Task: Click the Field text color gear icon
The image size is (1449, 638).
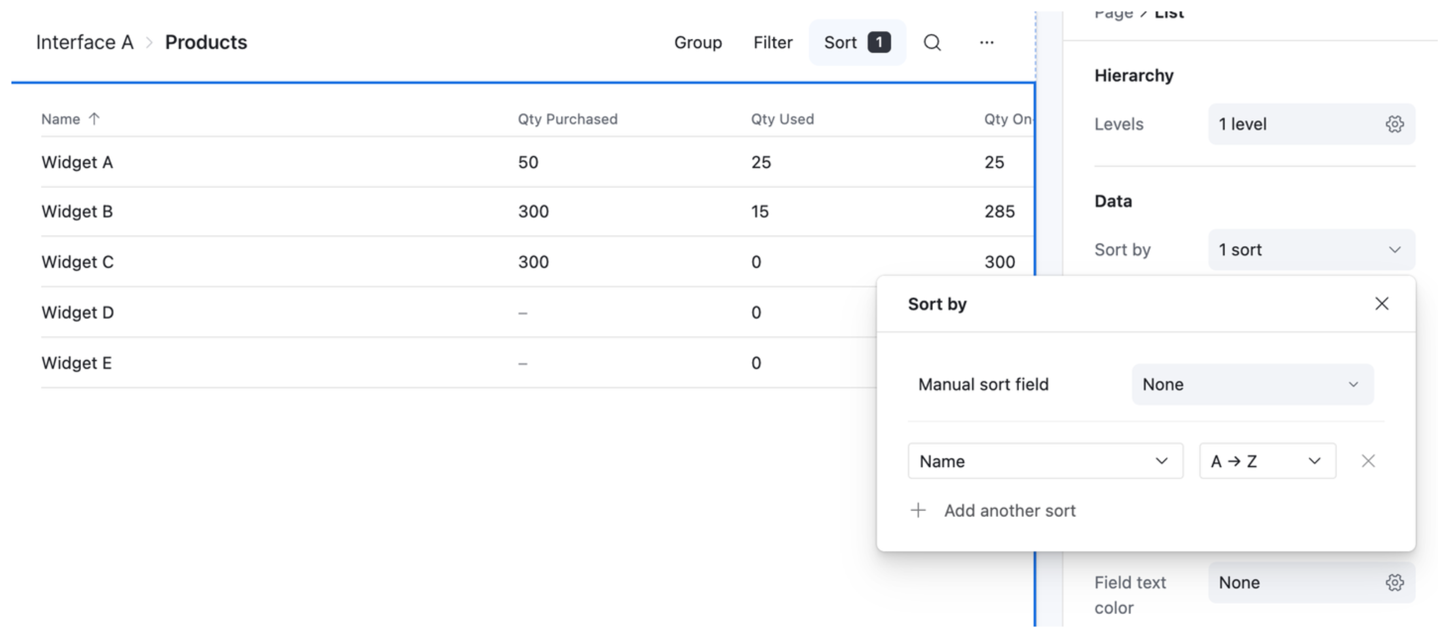Action: [1394, 583]
